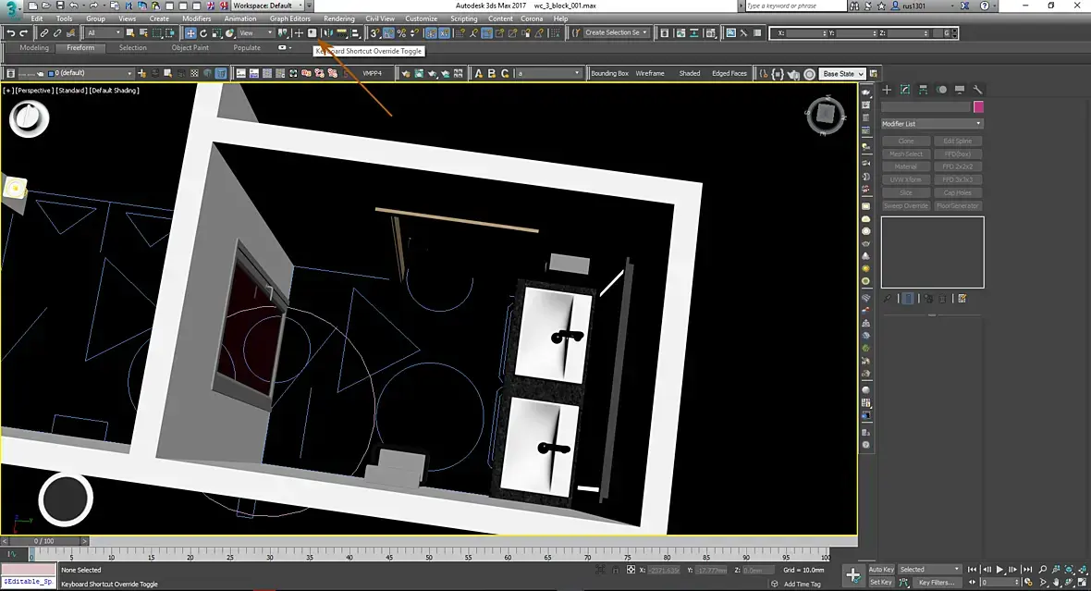Click the Undo arrow in main toolbar
Viewport: 1091px width, 591px height.
(10, 32)
